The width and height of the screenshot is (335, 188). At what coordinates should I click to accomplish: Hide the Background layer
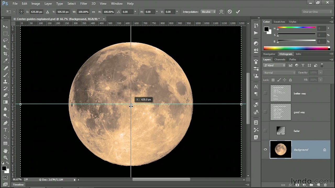(265, 149)
